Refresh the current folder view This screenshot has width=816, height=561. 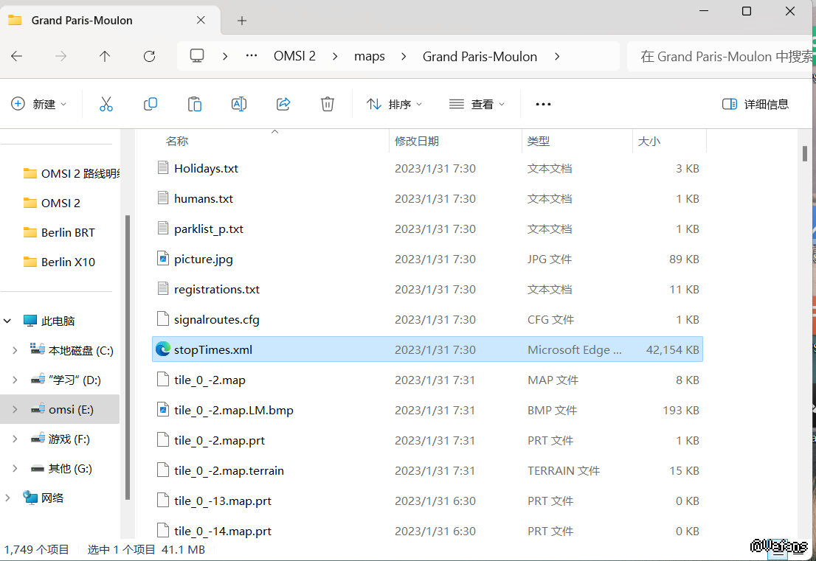click(x=149, y=56)
